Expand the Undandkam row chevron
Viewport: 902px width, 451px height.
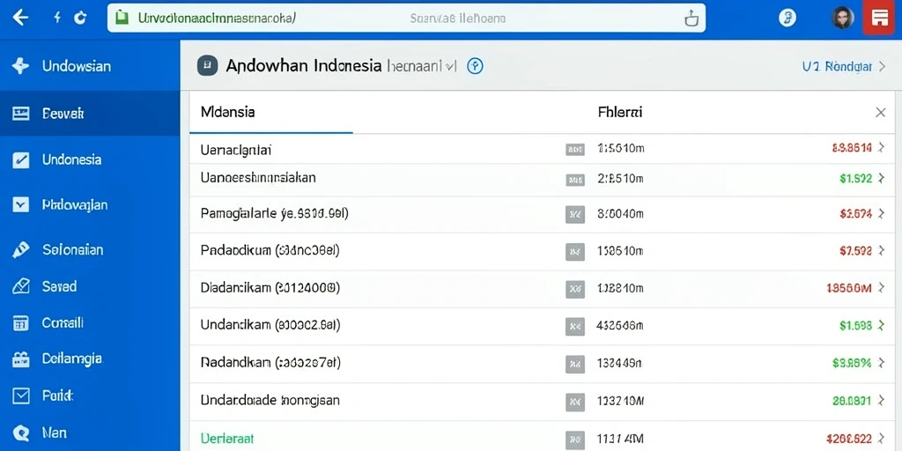(881, 326)
